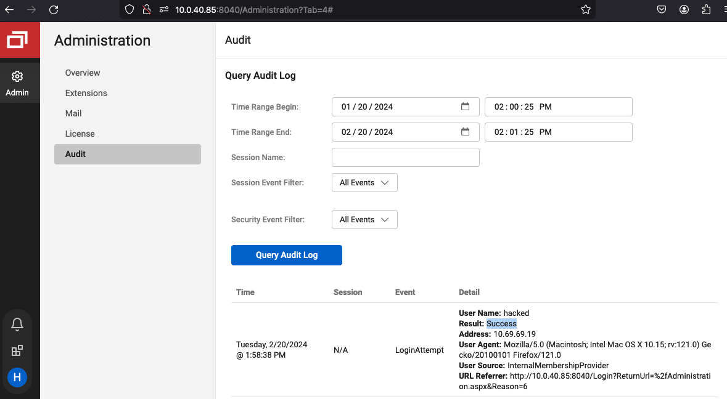The height and width of the screenshot is (399, 727).
Task: Open the Security Event Filter dropdown
Action: pos(364,219)
